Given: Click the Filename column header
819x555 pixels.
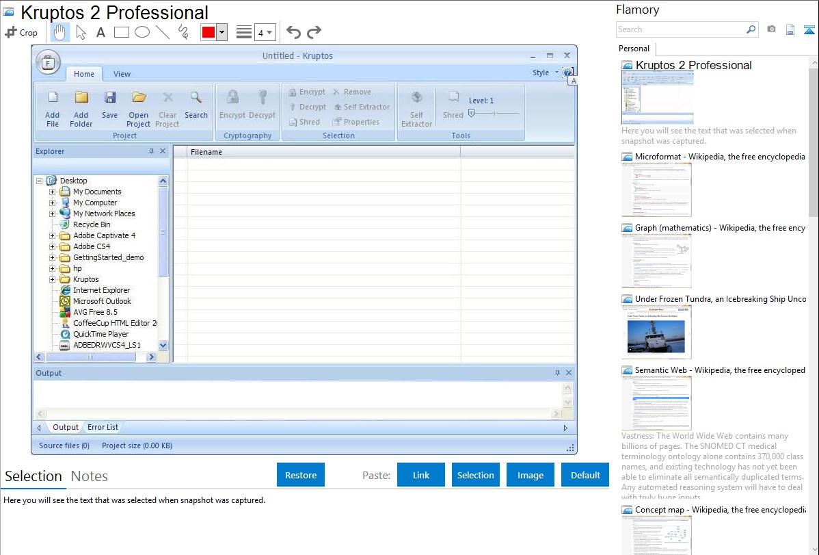Looking at the screenshot, I should coord(324,152).
